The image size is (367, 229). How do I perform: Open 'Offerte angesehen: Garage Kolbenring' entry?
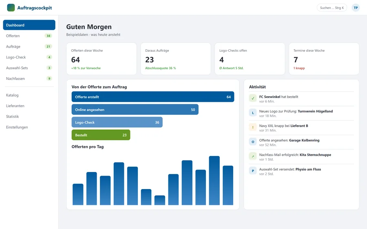301,142
